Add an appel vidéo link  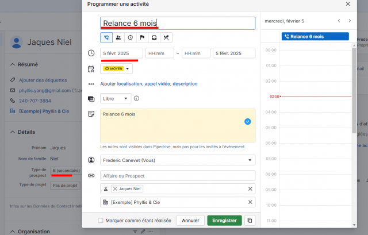[x=157, y=84]
